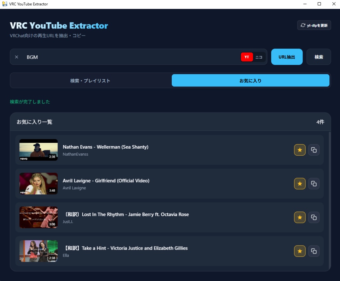Screen dimensions: 340x281
Task: Toggle the favorite star on Take a Hint
Action: [x=299, y=251]
